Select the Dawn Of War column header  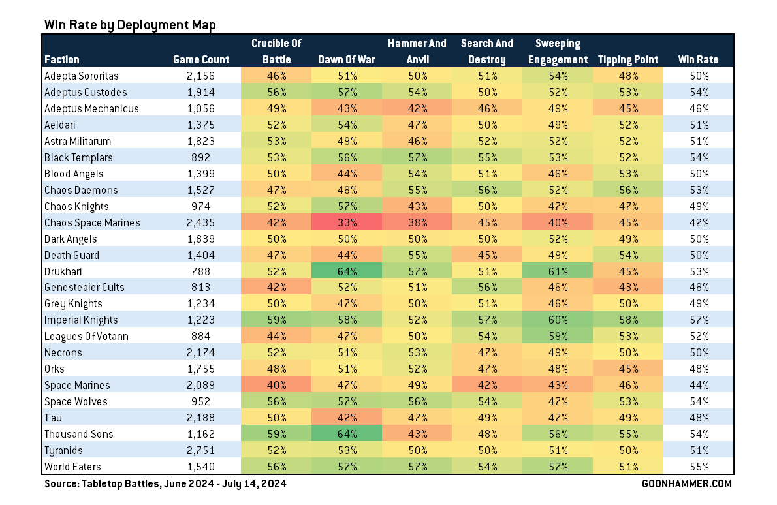(346, 59)
